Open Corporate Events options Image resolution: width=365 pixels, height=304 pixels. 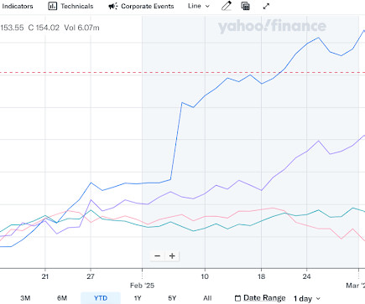[x=148, y=6]
